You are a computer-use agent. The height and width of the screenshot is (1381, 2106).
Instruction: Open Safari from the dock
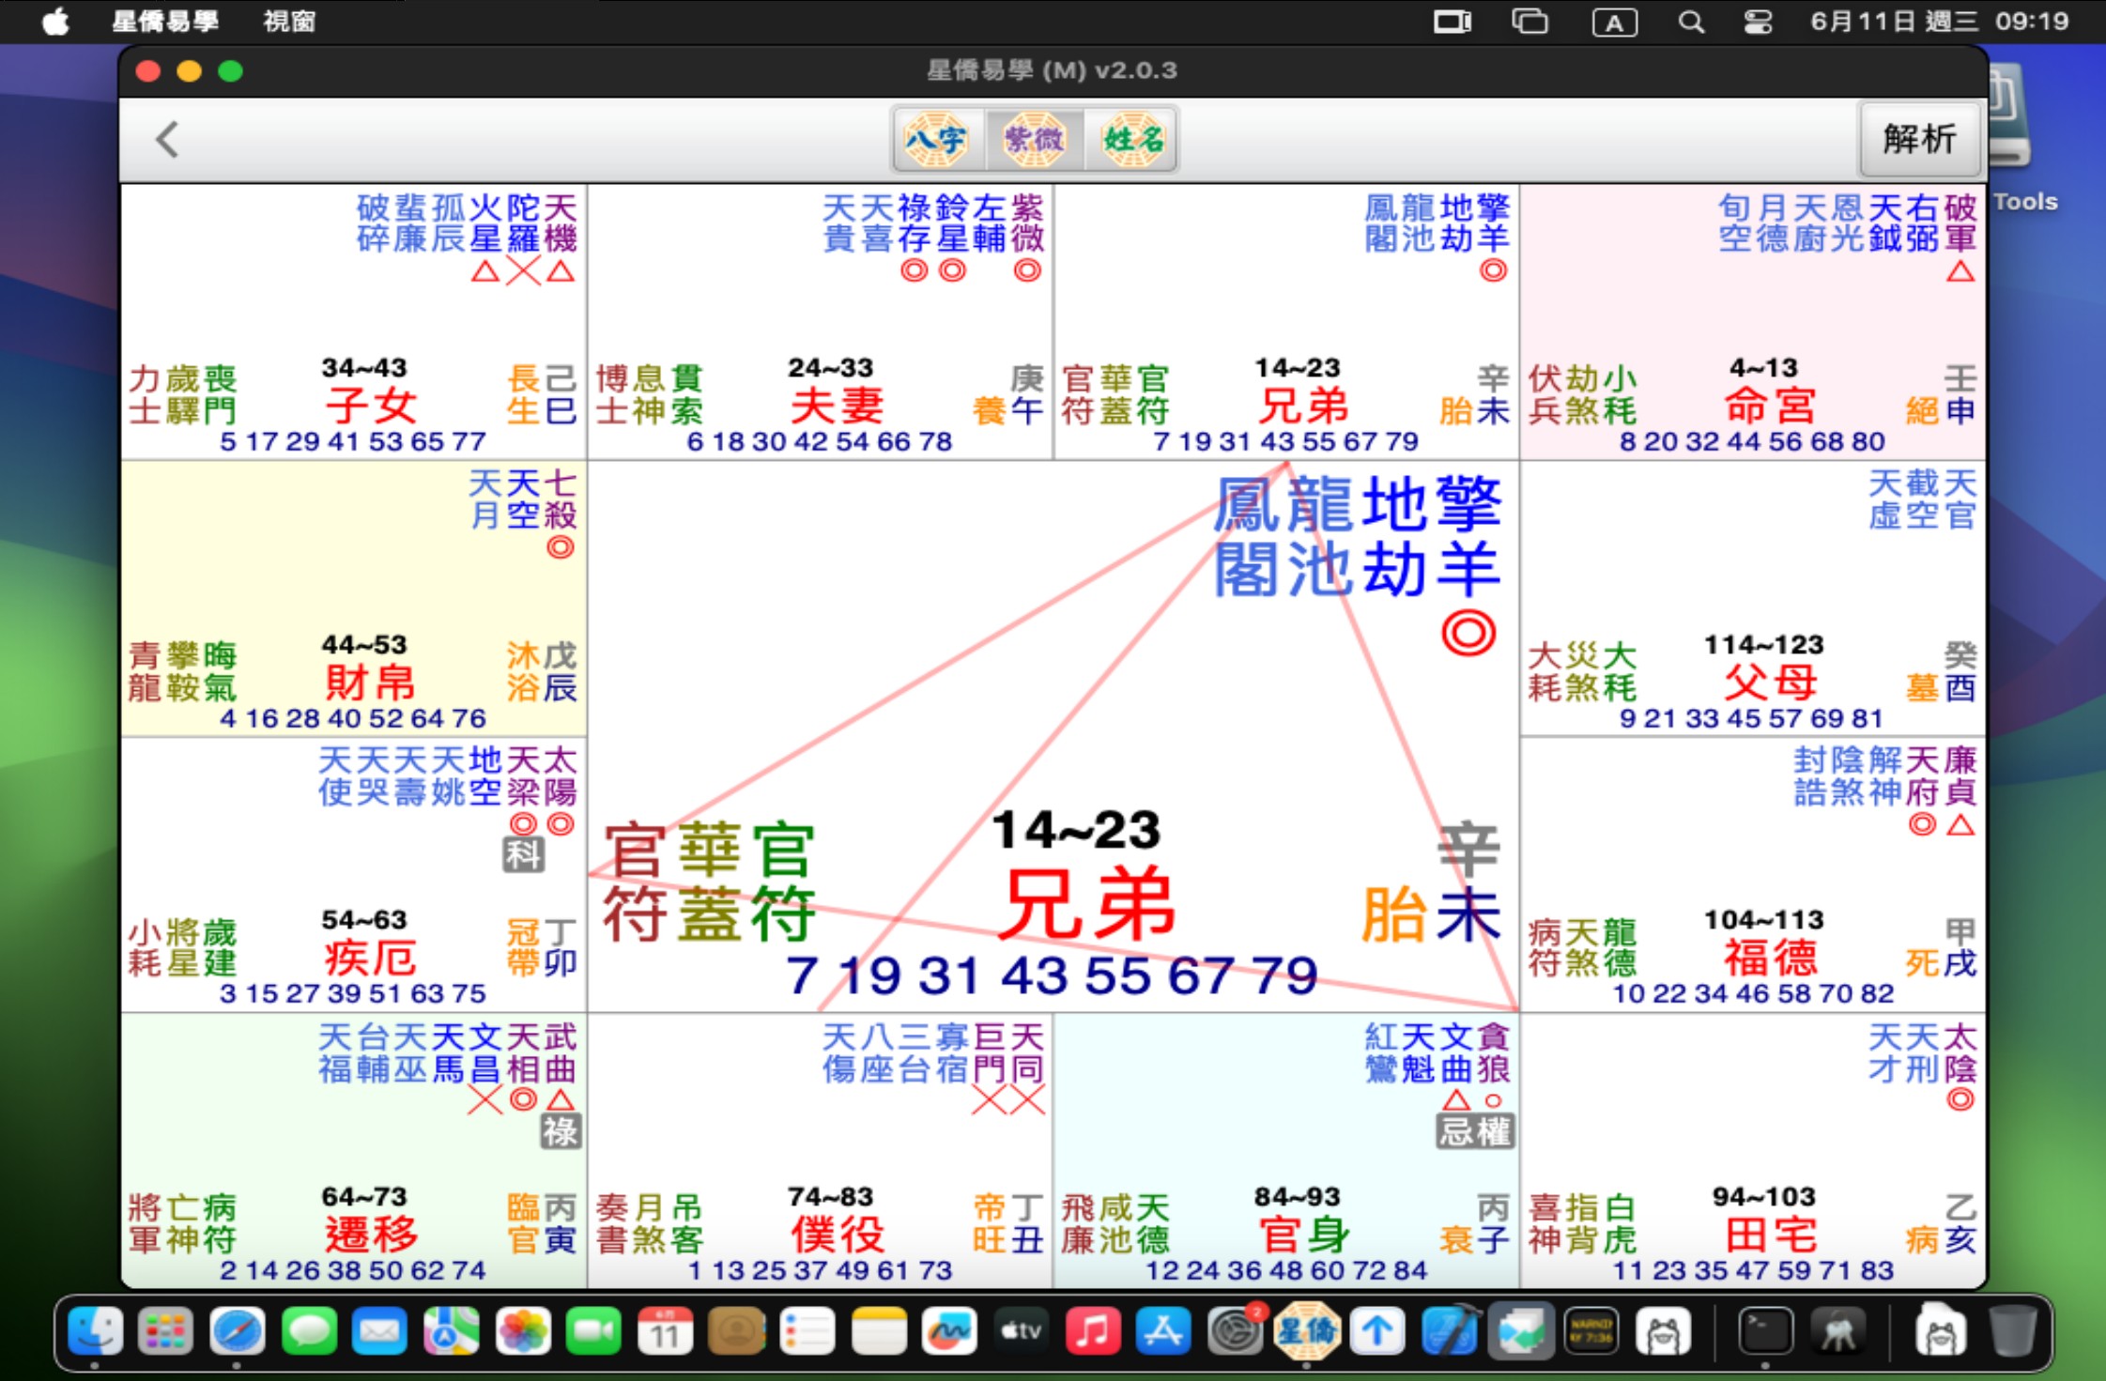[x=237, y=1331]
